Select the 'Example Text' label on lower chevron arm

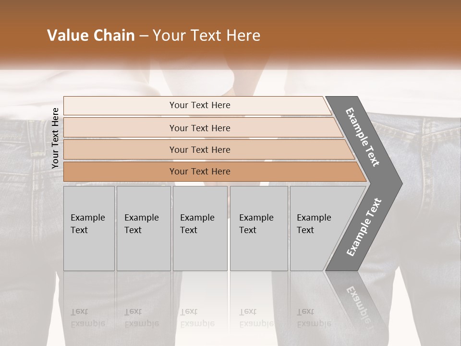tap(364, 227)
